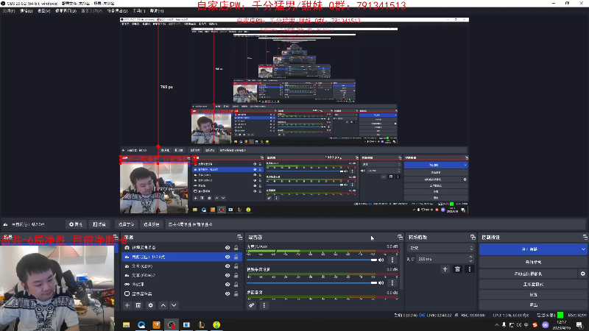Float the Audio Mixer dock panel

(400, 237)
